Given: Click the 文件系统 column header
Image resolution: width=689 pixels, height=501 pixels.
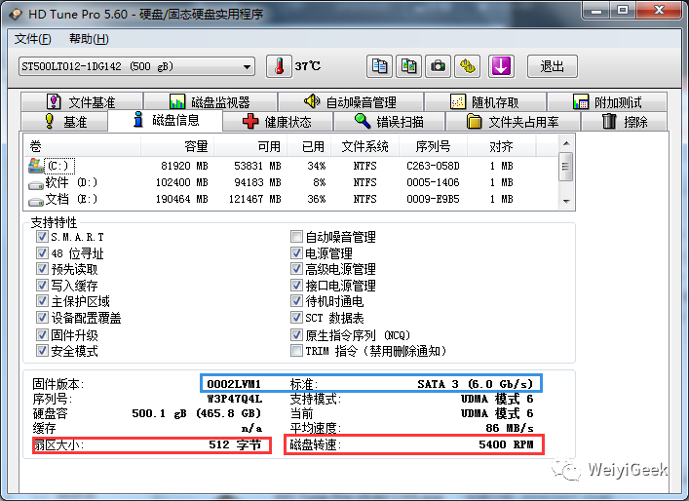Looking at the screenshot, I should pyautogui.click(x=364, y=146).
